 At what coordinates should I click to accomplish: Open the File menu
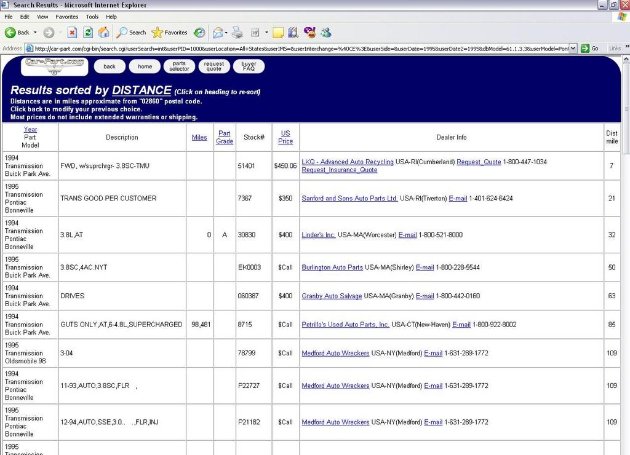tap(9, 17)
